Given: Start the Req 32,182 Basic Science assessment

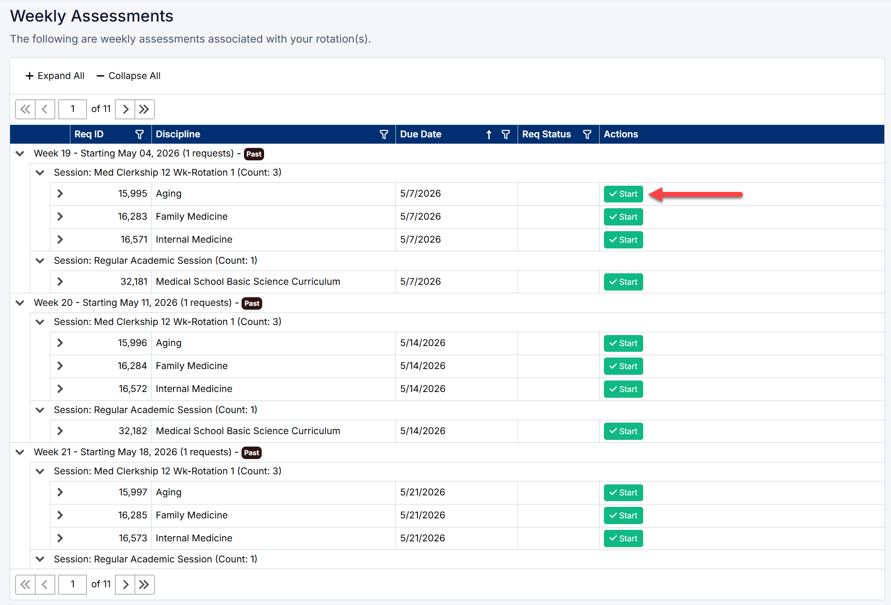Looking at the screenshot, I should click(623, 431).
